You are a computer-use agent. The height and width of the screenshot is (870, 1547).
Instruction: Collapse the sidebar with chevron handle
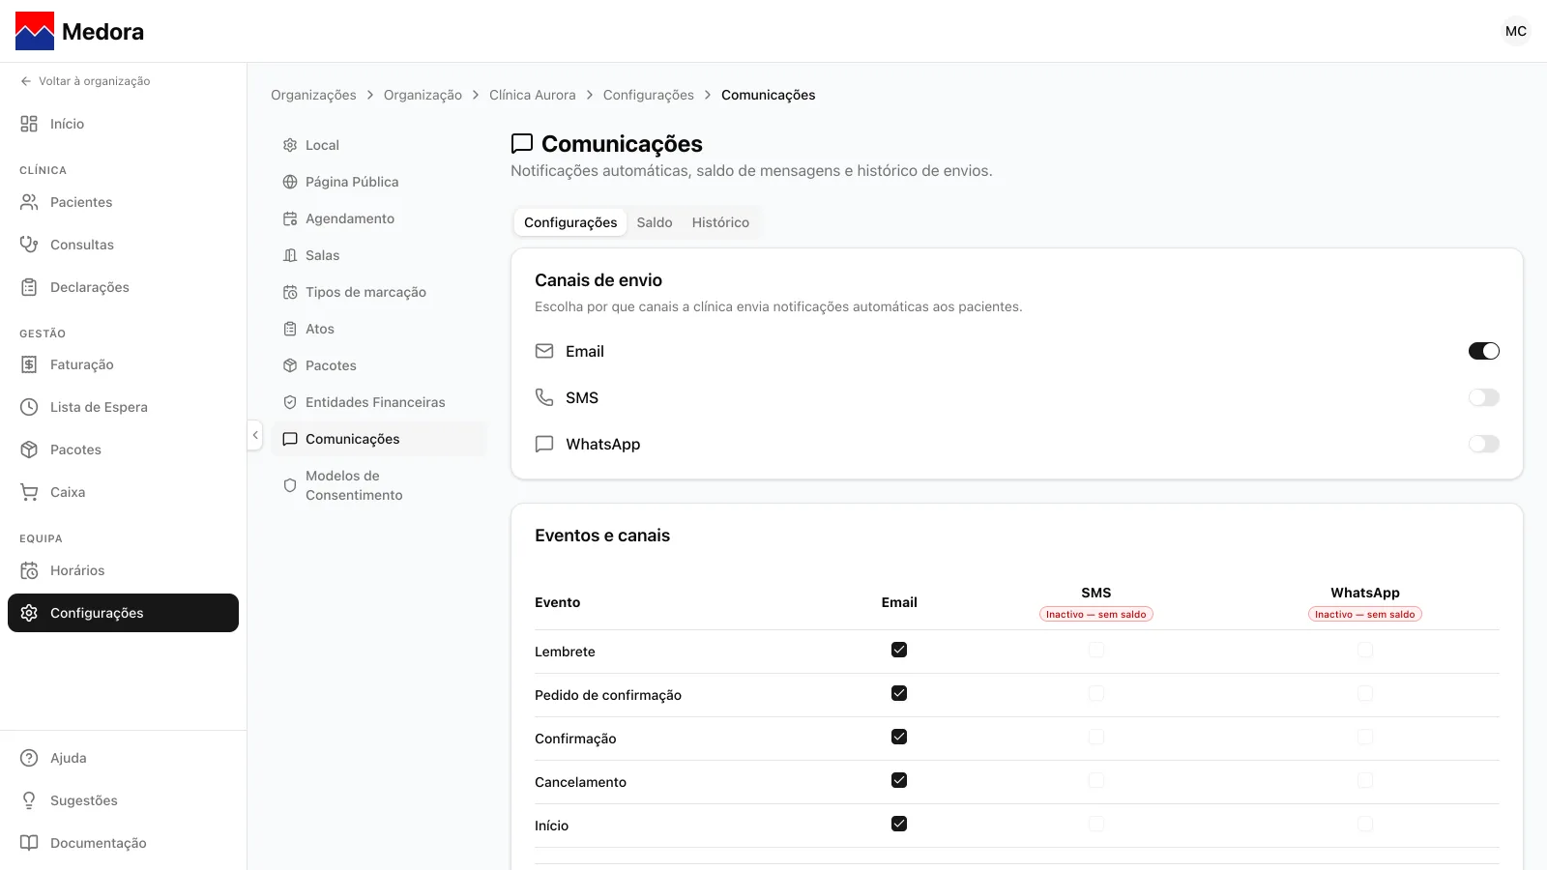pyautogui.click(x=255, y=435)
